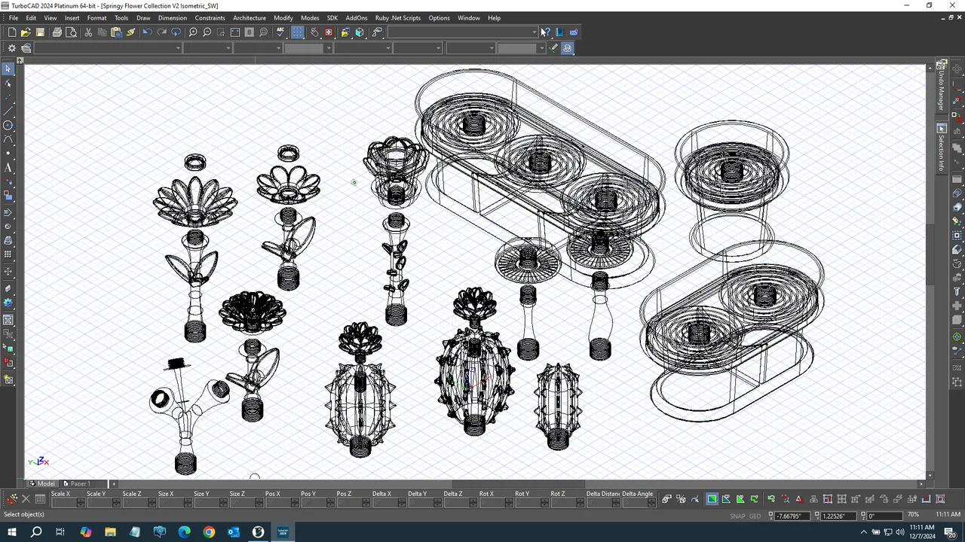The image size is (965, 542).
Task: Open the zoom 70% selector in status bar
Action: coord(913,516)
